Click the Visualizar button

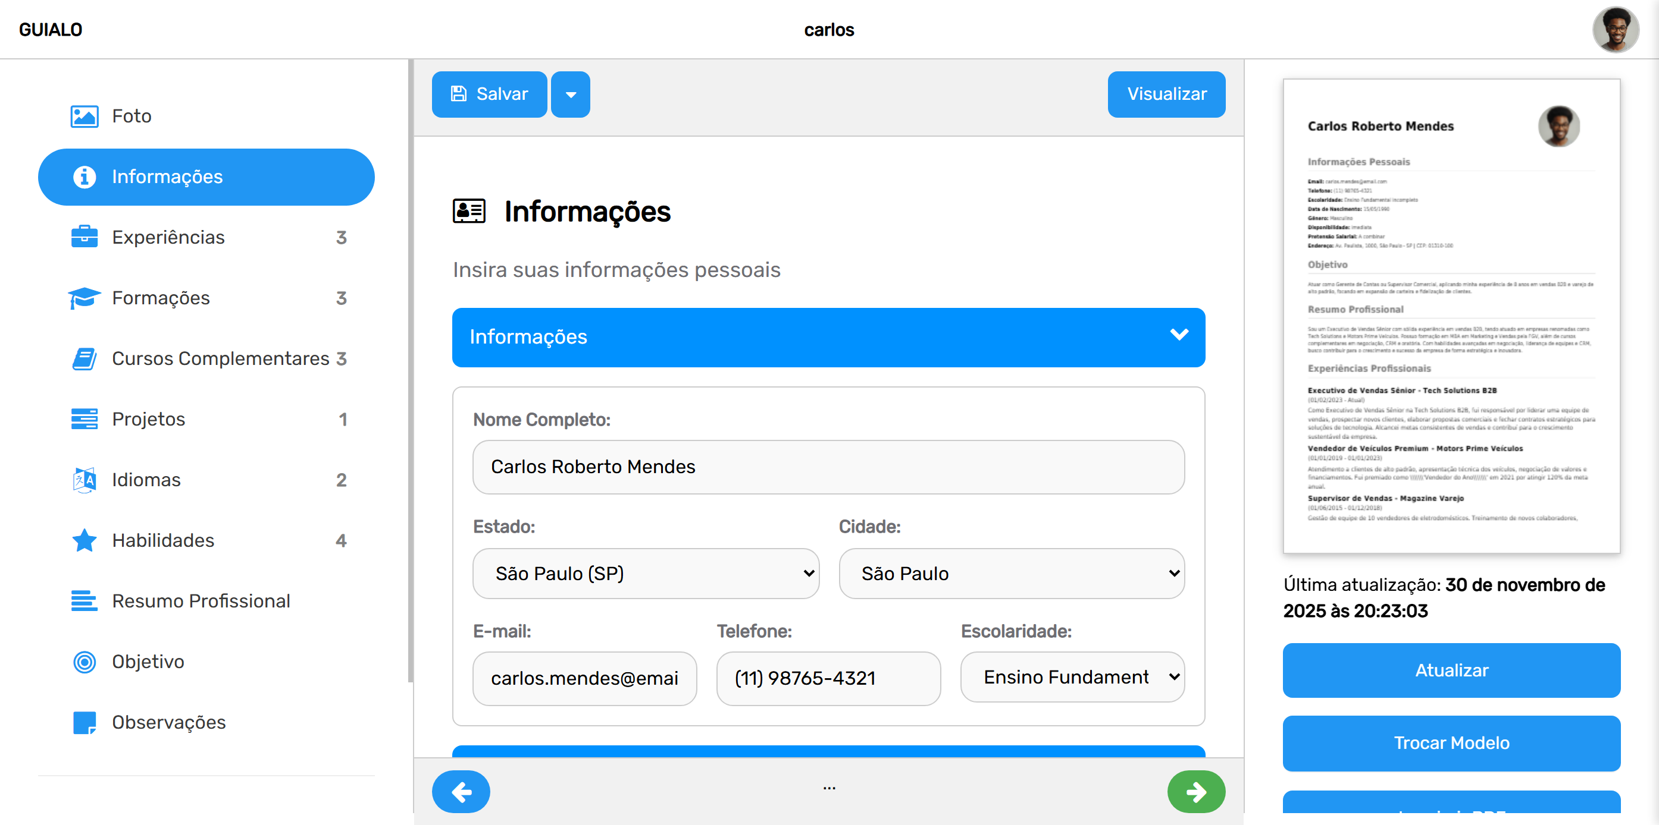(1166, 95)
